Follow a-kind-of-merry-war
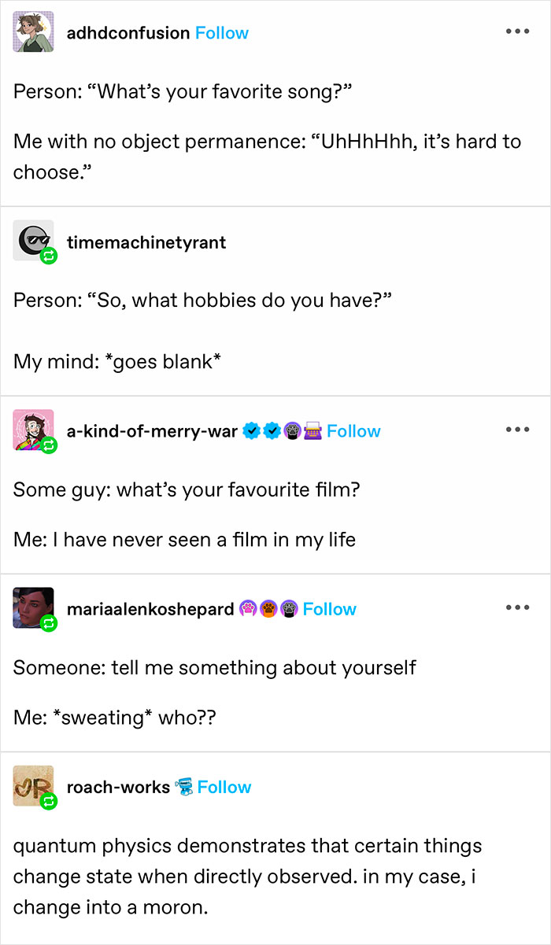551x945 pixels. (x=353, y=431)
